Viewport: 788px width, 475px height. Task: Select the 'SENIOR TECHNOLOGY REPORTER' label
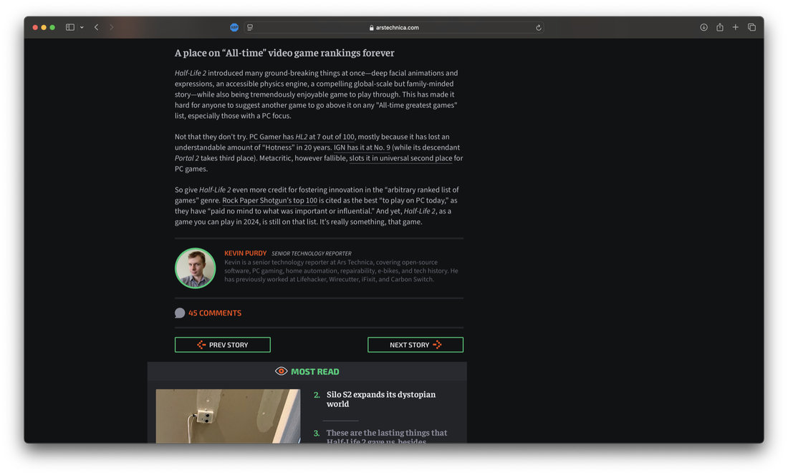312,254
